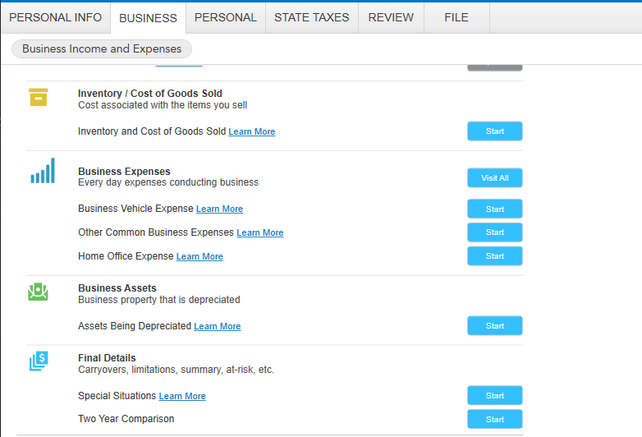
Task: Start Inventory and Cost of Goods Sold
Action: (494, 131)
